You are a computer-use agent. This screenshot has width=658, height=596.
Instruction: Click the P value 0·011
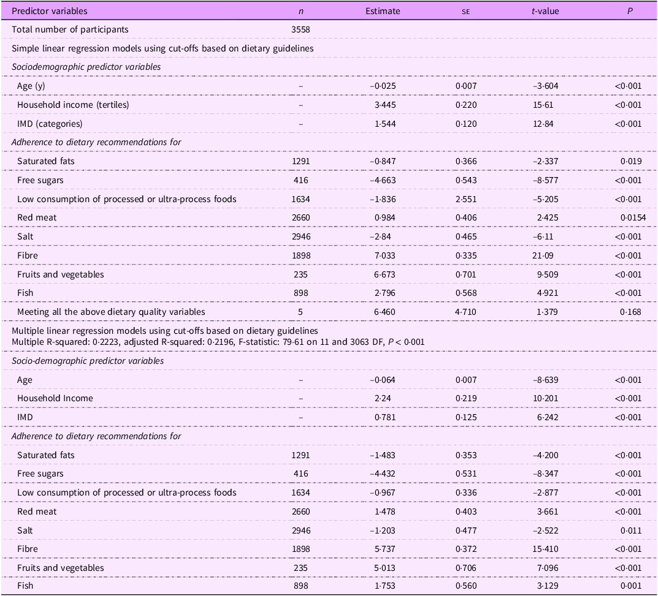click(x=631, y=530)
